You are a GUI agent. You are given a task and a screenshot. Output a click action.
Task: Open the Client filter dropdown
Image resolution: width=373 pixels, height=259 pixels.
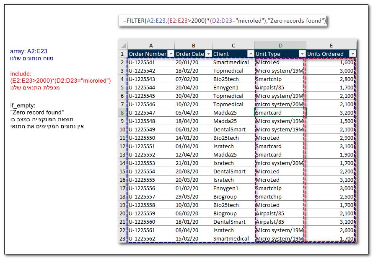point(251,54)
